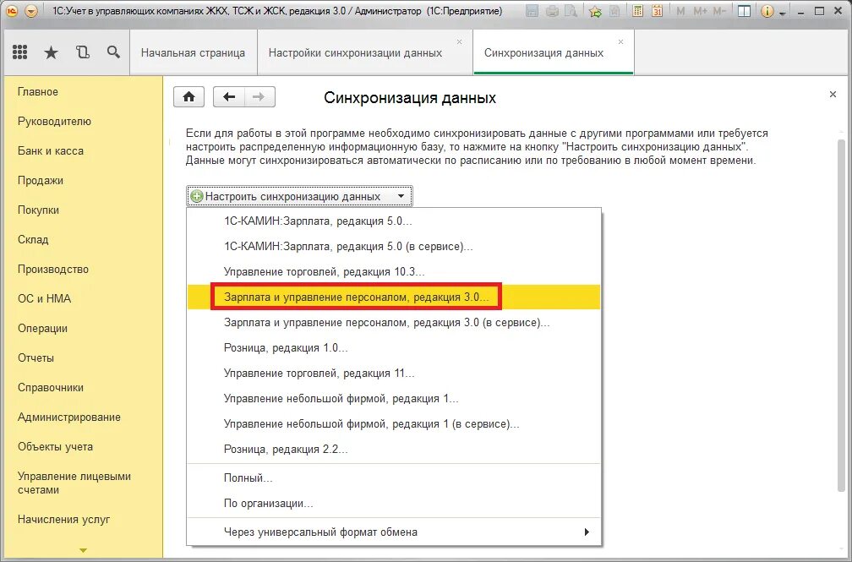The height and width of the screenshot is (562, 852).
Task: Open the sections grid menu icon
Action: coord(19,52)
